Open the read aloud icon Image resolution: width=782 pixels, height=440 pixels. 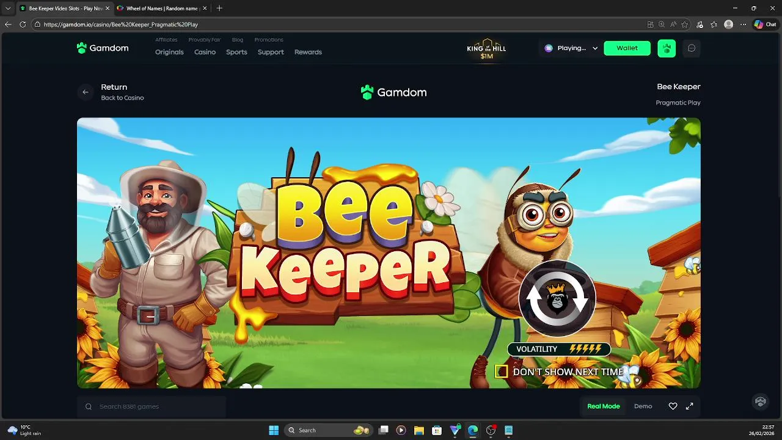click(x=673, y=24)
